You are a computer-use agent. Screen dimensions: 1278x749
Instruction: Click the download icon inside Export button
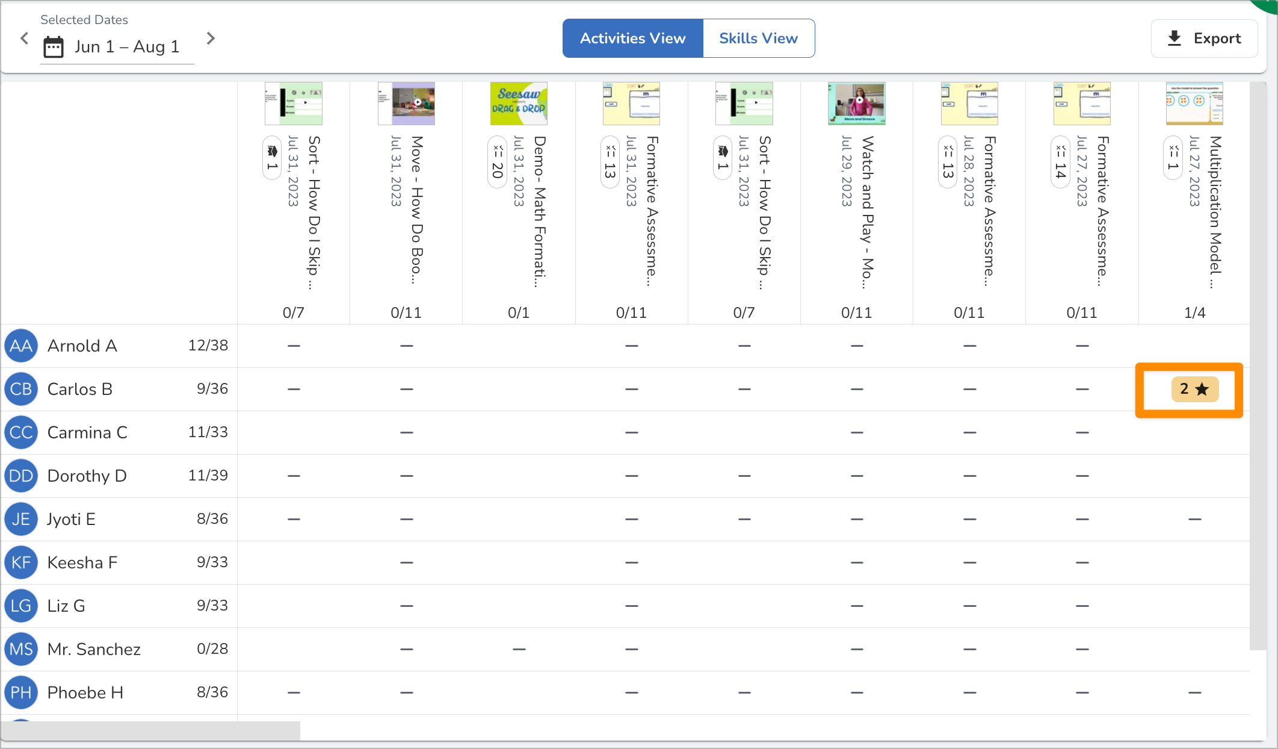[1173, 38]
